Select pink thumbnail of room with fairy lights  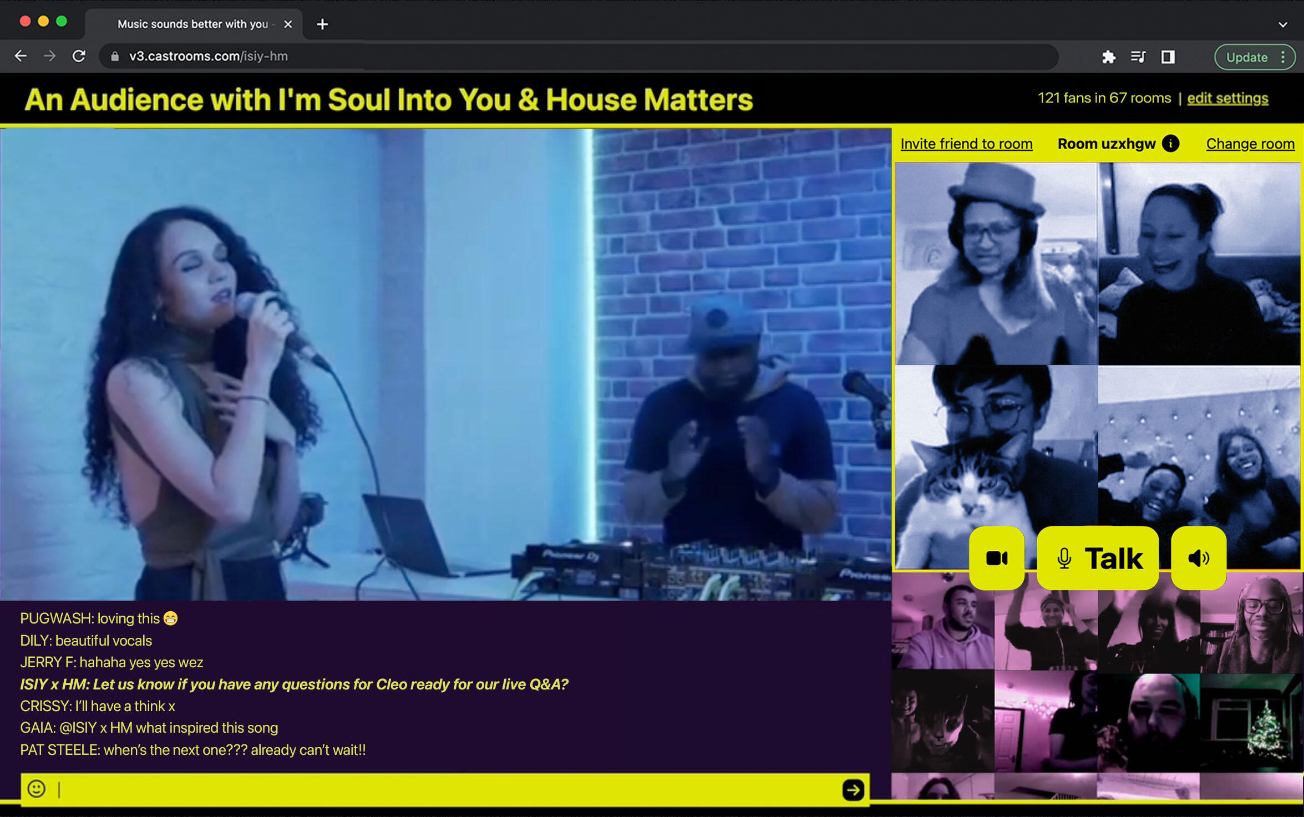pos(1046,721)
